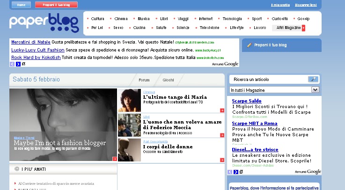Open Maybe I'm not a fashion blogger headline

(x=60, y=143)
